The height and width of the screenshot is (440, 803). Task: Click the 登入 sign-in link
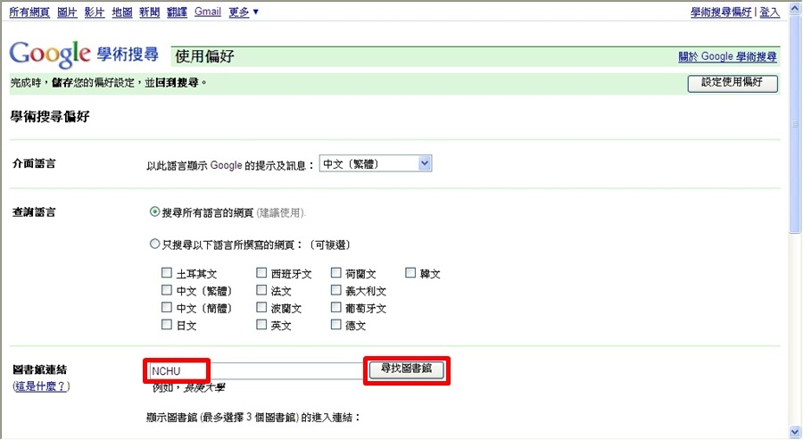769,12
